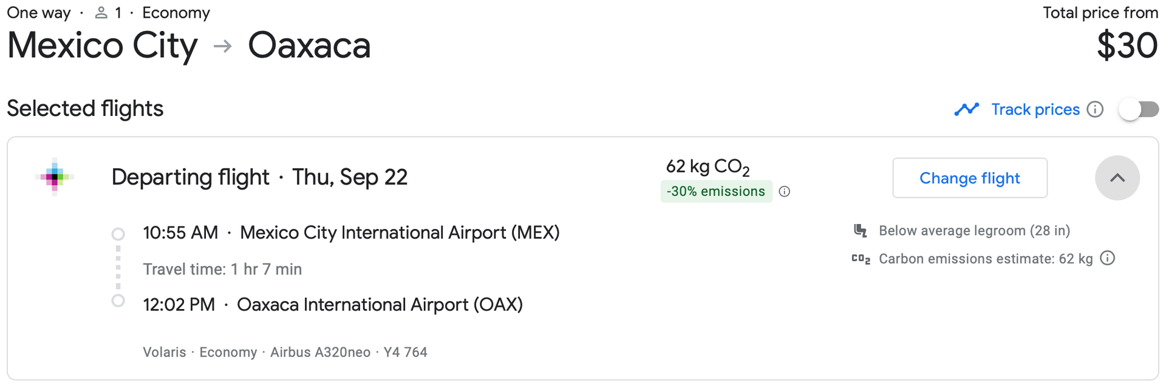Image resolution: width=1166 pixels, height=385 pixels.
Task: Collapse the departing flight details
Action: click(x=1117, y=178)
